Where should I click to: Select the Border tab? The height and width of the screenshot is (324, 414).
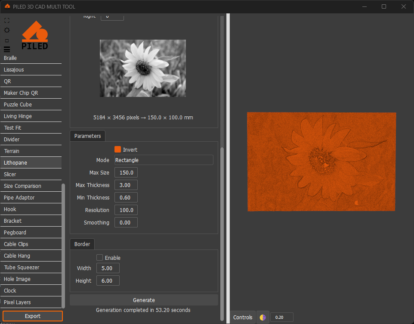[x=82, y=244]
